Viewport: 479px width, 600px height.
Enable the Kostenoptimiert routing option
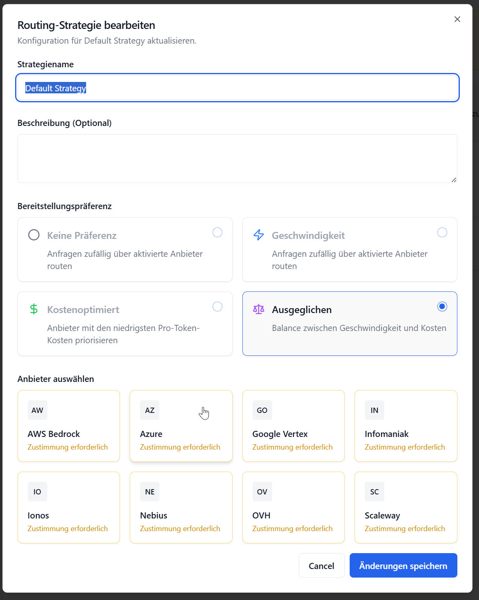pyautogui.click(x=217, y=307)
